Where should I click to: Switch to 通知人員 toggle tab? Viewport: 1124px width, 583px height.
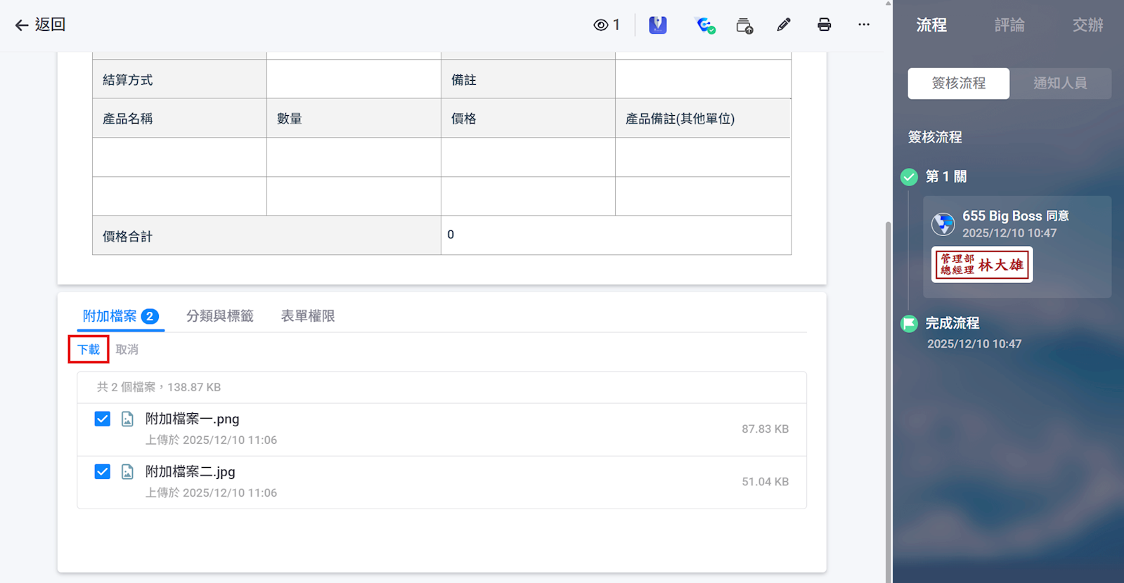pyautogui.click(x=1060, y=84)
